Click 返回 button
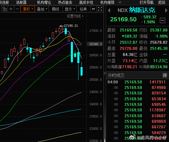169x142 pixels. click(162, 2)
